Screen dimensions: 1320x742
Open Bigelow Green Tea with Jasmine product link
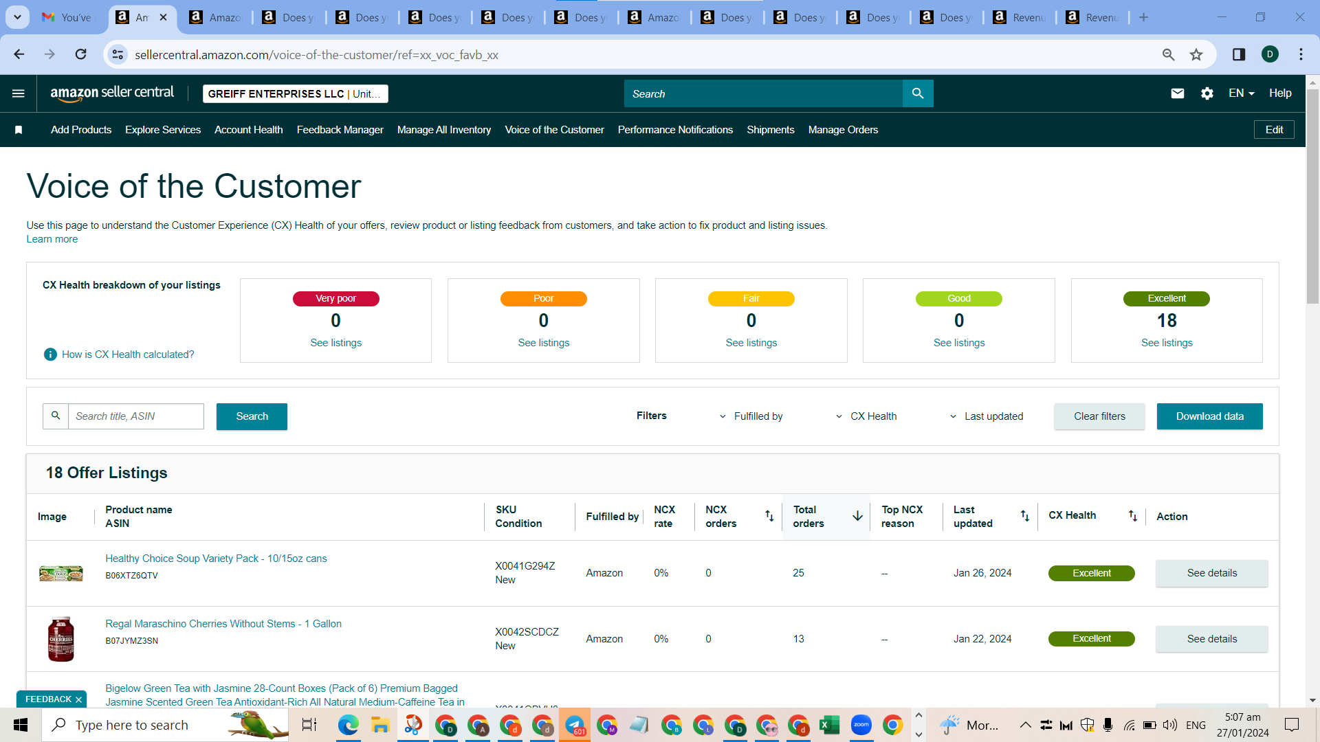pyautogui.click(x=285, y=695)
